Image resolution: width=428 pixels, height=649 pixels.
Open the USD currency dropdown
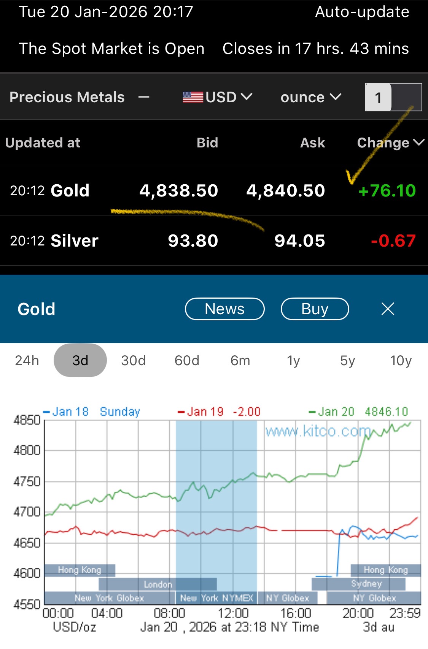pos(228,97)
